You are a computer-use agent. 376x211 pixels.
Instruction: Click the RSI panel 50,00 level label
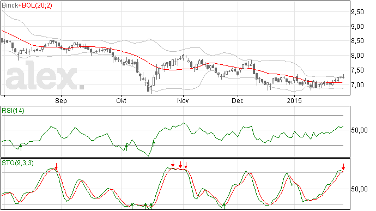pyautogui.click(x=359, y=130)
